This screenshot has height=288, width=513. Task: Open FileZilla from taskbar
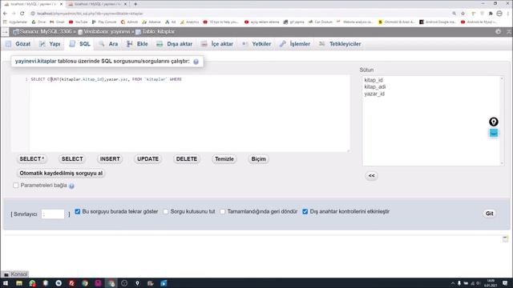pos(71,283)
